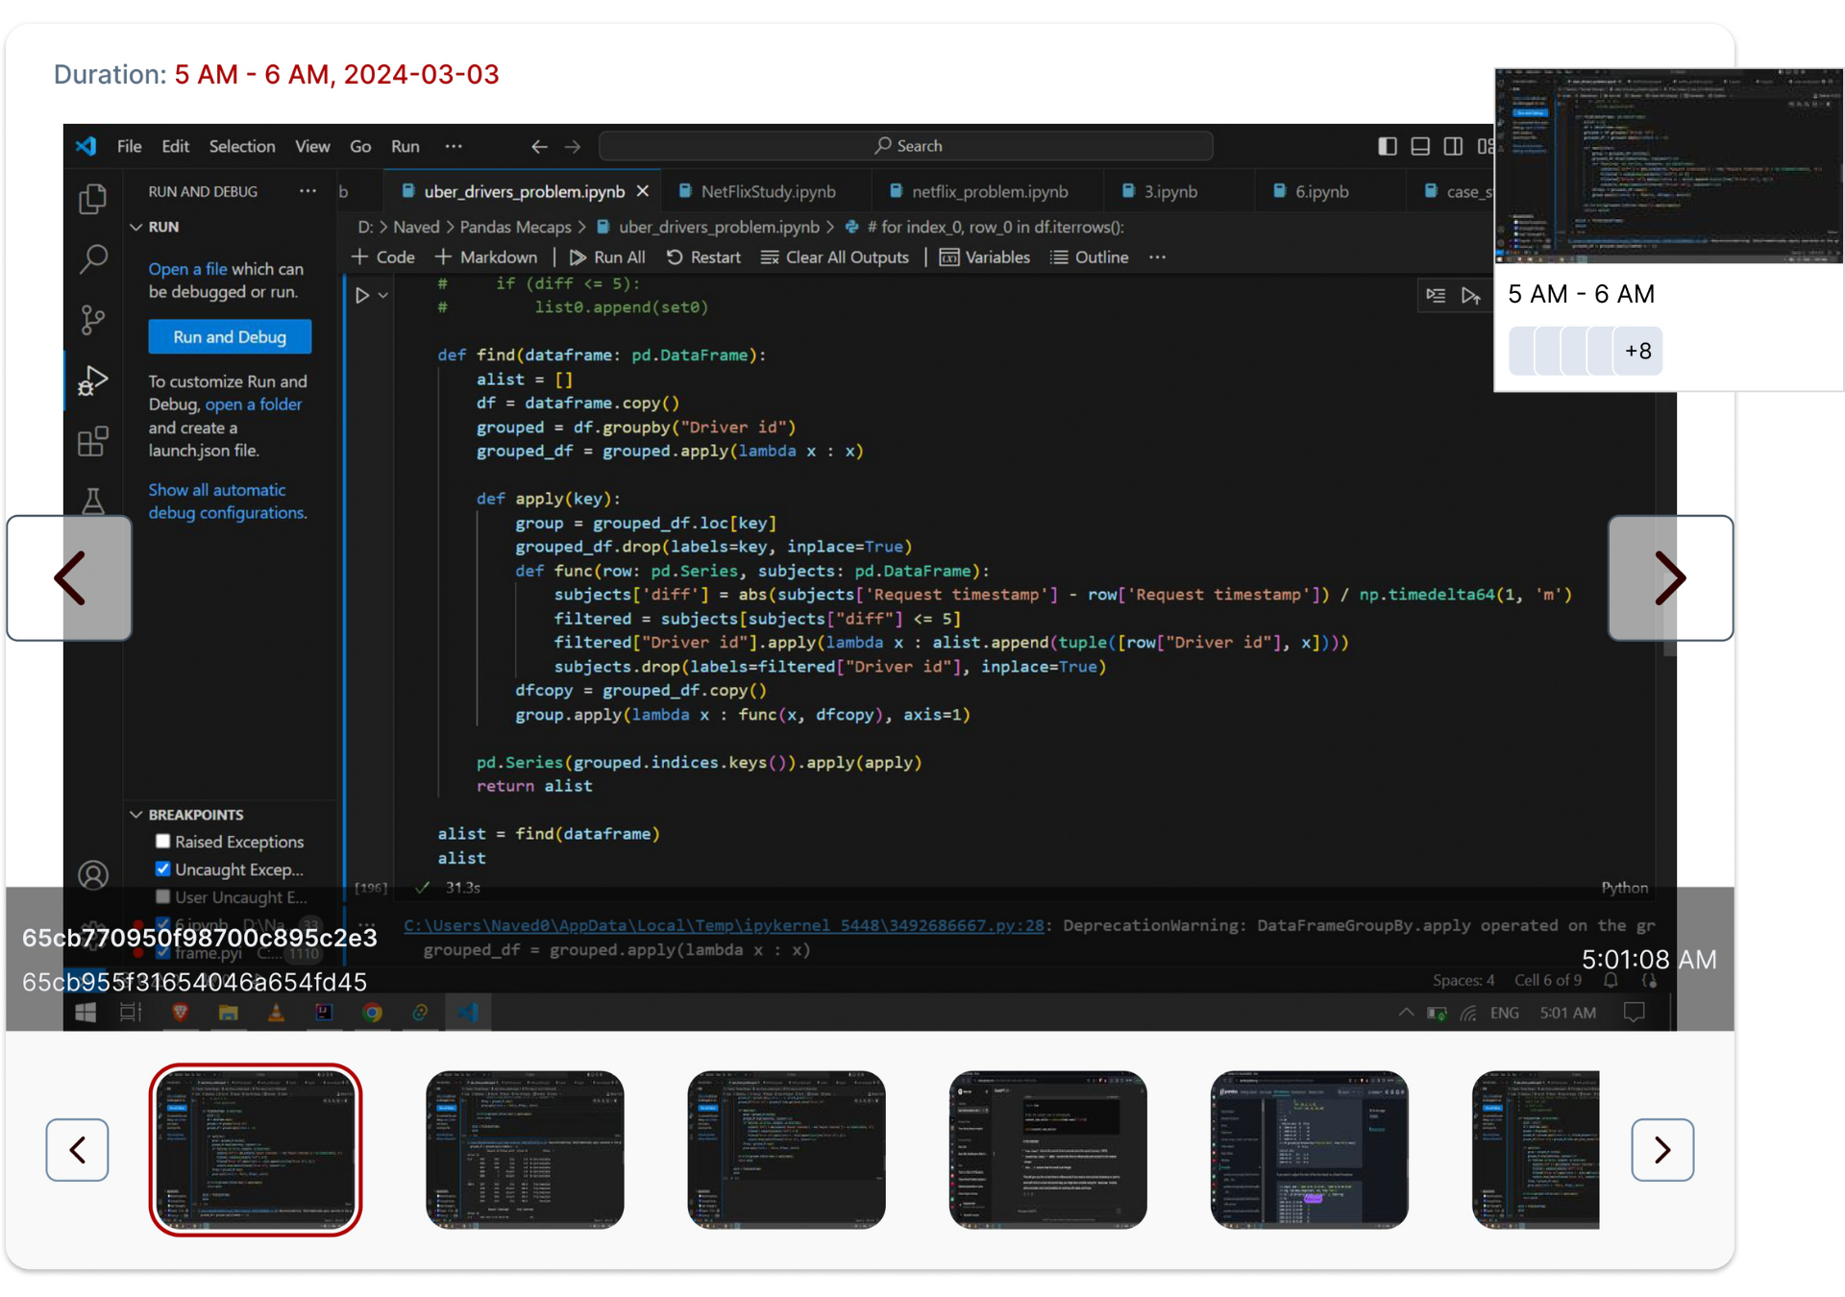Viewport: 1845px width, 1297px height.
Task: Click the VS Code logo icon
Action: coord(86,146)
